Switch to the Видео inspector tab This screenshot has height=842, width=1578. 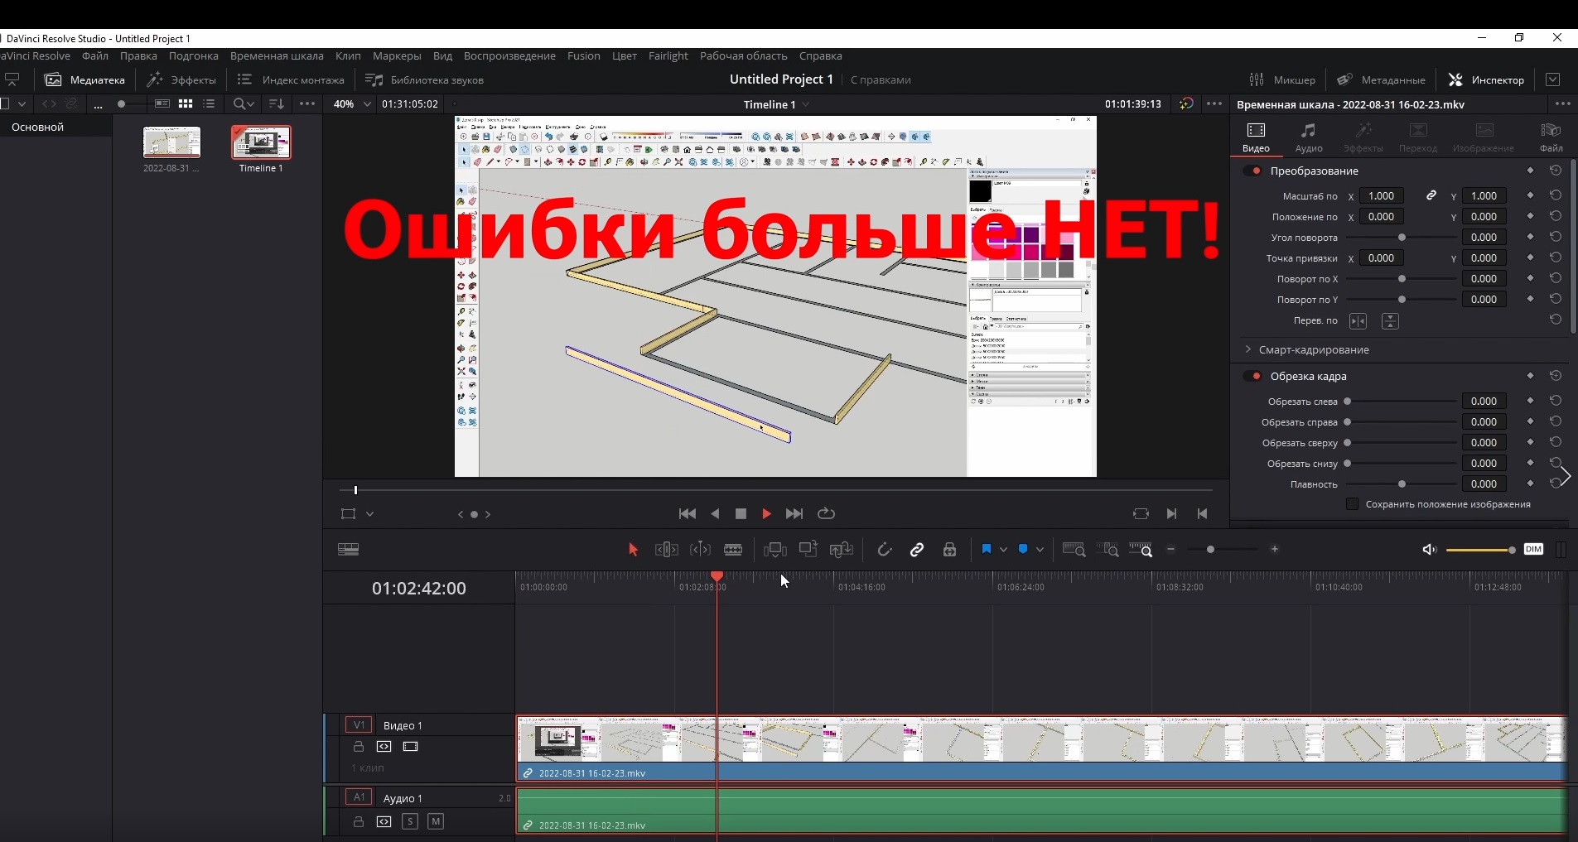pos(1256,137)
